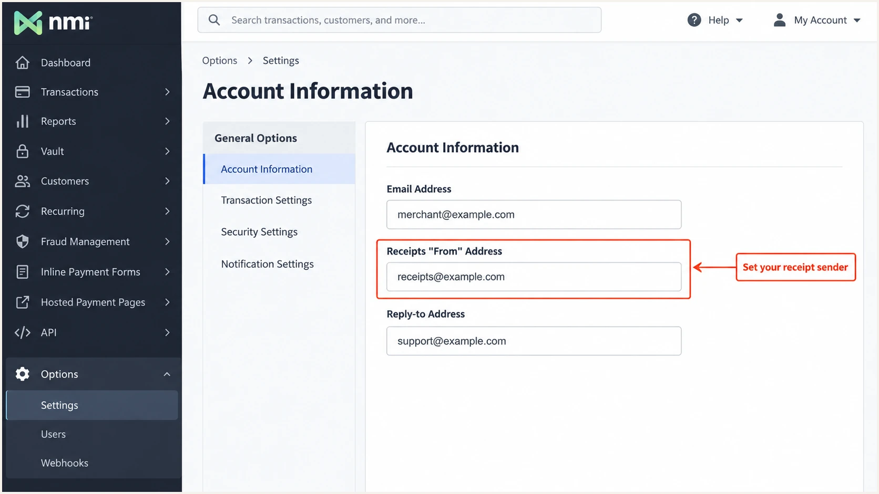Expand the Fraud Management chevron

point(167,241)
